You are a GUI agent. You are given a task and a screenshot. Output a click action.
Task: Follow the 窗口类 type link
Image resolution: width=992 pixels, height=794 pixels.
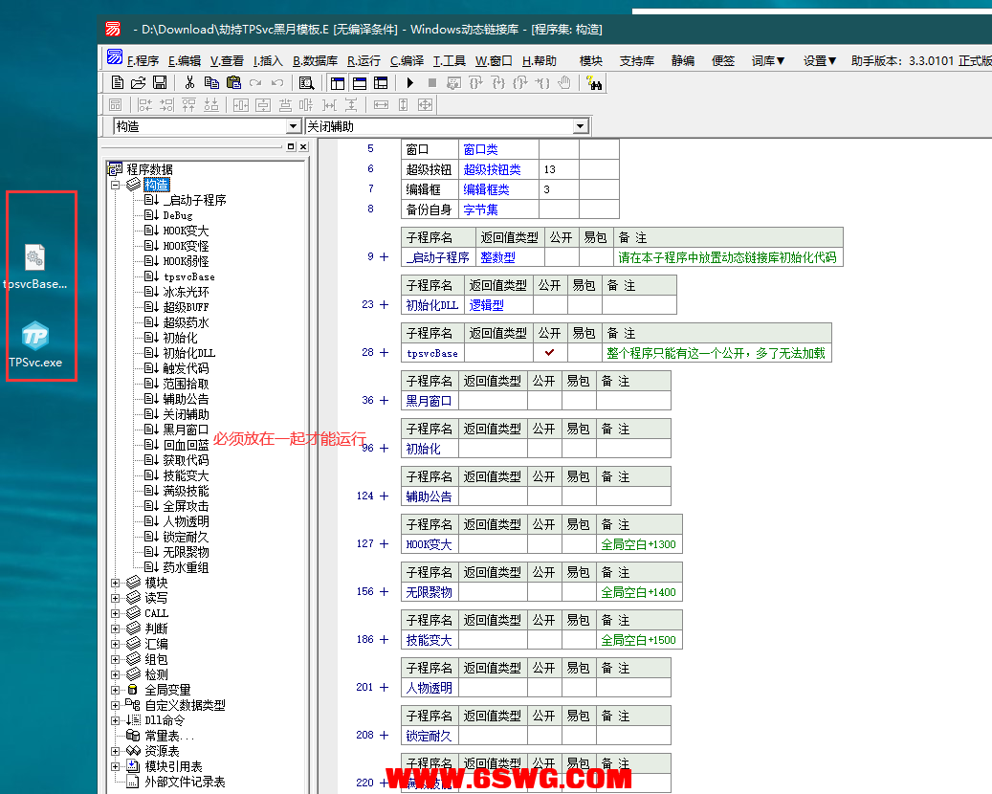[x=481, y=150]
